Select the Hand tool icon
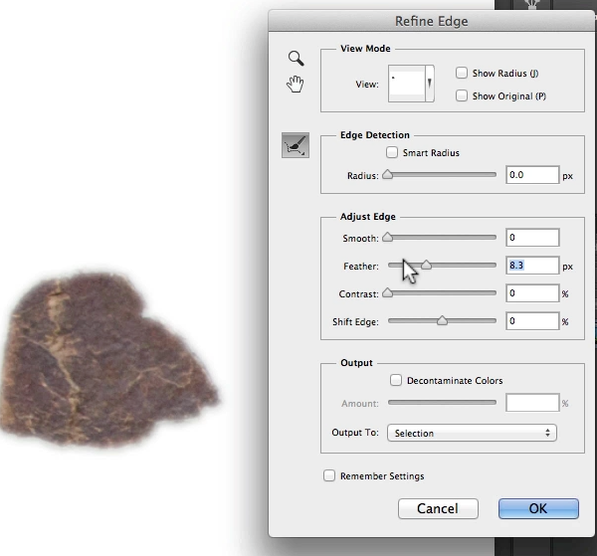This screenshot has height=556, width=597. (295, 84)
